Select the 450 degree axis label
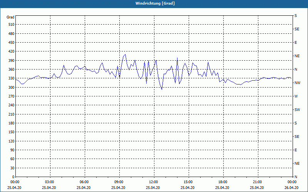This screenshot has height=192, width=308. click(x=12, y=43)
